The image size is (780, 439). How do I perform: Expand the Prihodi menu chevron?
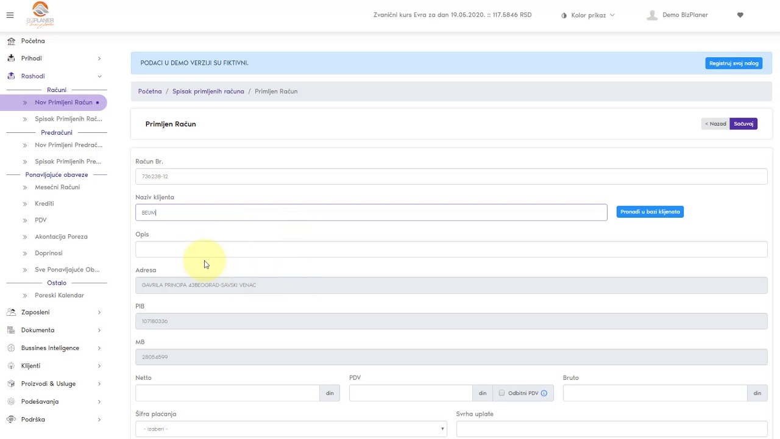(x=99, y=59)
